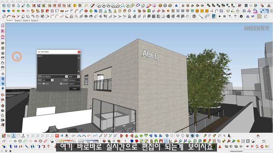Click the highlighted diagonal arrow toolbar icon

262,11
